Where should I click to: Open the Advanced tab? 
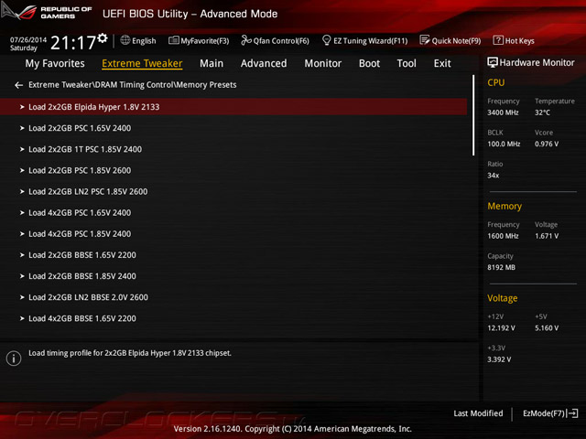[x=264, y=63]
